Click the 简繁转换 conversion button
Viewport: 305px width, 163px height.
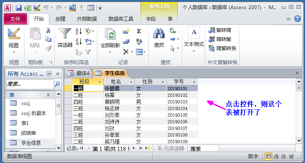[223, 48]
